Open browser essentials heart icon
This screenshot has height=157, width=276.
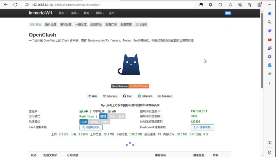(250, 5)
